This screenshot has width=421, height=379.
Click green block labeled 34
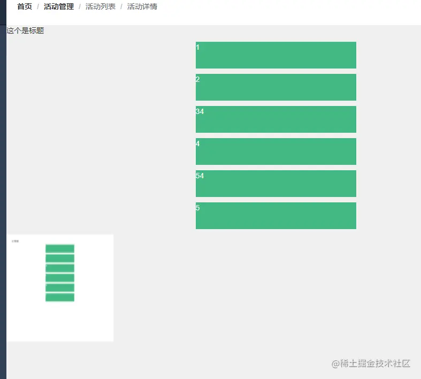(275, 119)
